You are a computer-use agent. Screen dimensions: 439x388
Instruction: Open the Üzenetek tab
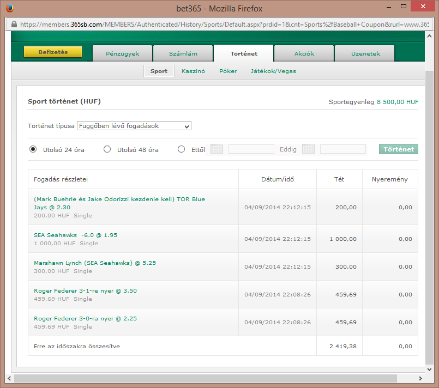point(365,53)
